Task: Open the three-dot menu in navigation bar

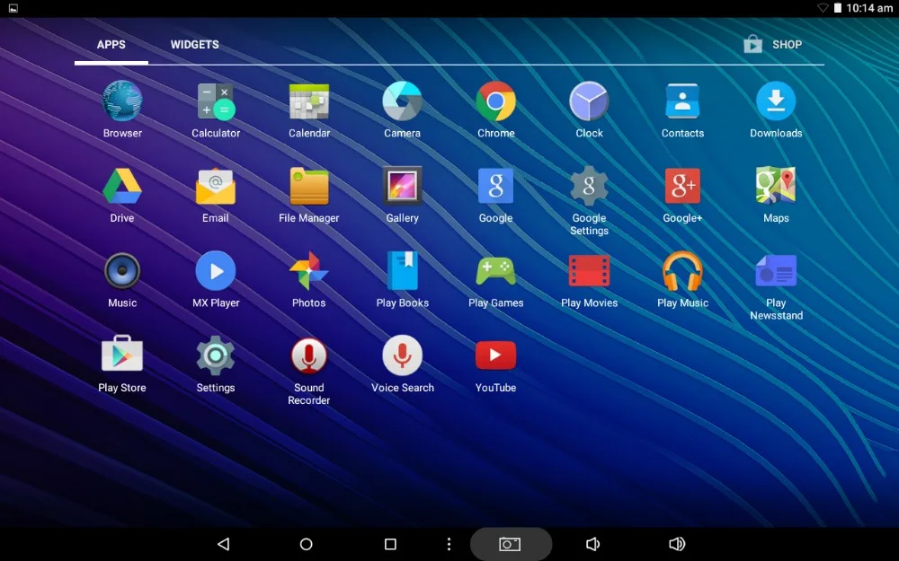Action: click(x=449, y=544)
